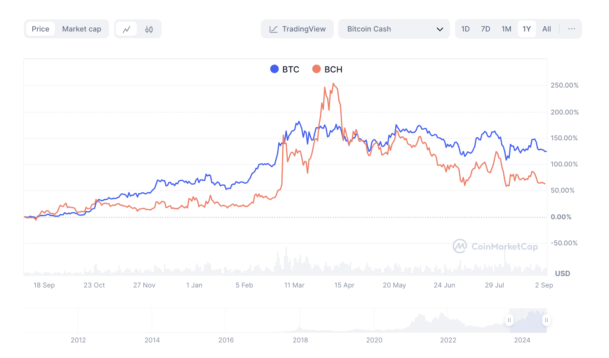609x358 pixels.
Task: Toggle BCH series in chart legend
Action: point(327,69)
